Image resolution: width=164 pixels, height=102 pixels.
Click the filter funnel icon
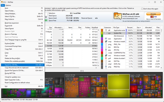click(x=46, y=17)
